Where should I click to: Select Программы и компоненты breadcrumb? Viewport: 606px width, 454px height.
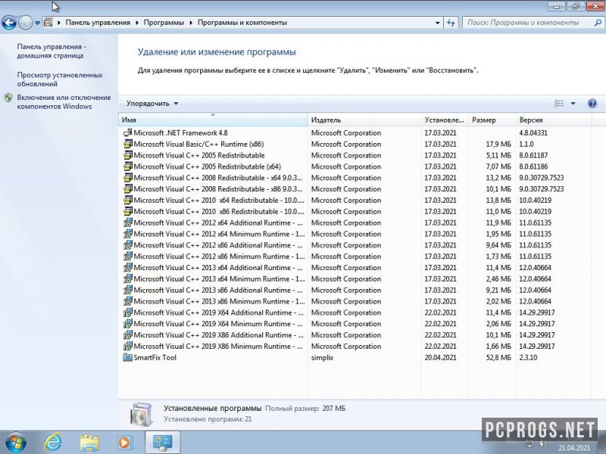pyautogui.click(x=242, y=23)
